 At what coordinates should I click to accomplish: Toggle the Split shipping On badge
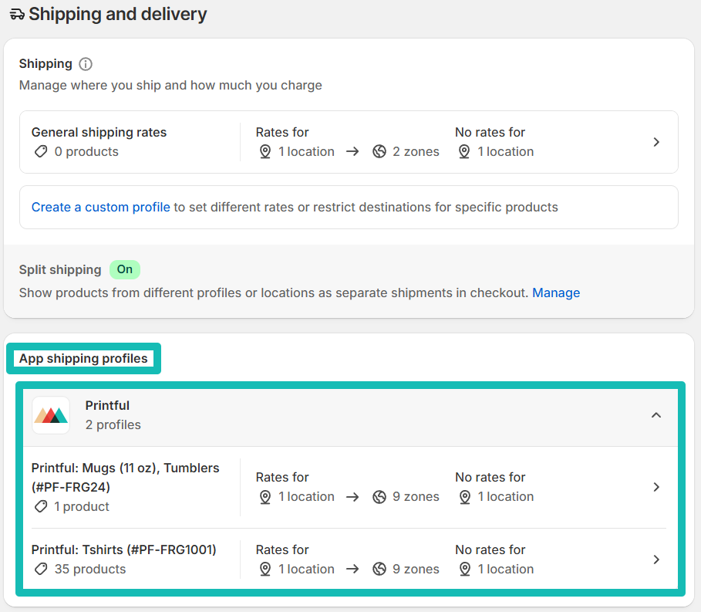(x=124, y=269)
